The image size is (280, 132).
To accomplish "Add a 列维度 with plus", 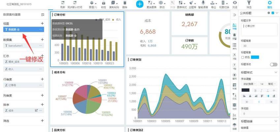I will 42,95.
